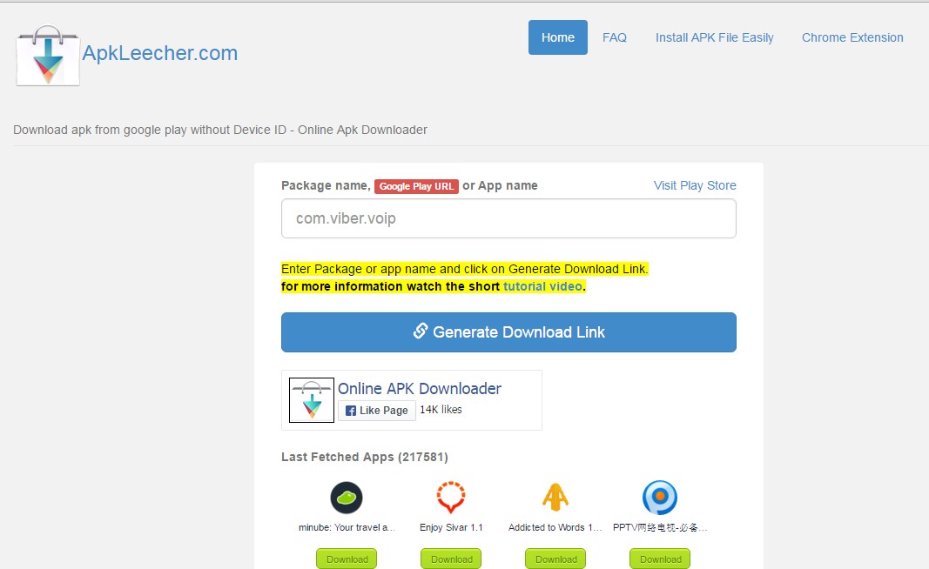Open the Enjoy Sivar app icon
Screen dimensions: 929x569
451,498
